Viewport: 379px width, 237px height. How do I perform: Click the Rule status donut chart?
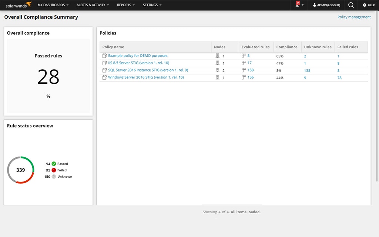pos(20,170)
